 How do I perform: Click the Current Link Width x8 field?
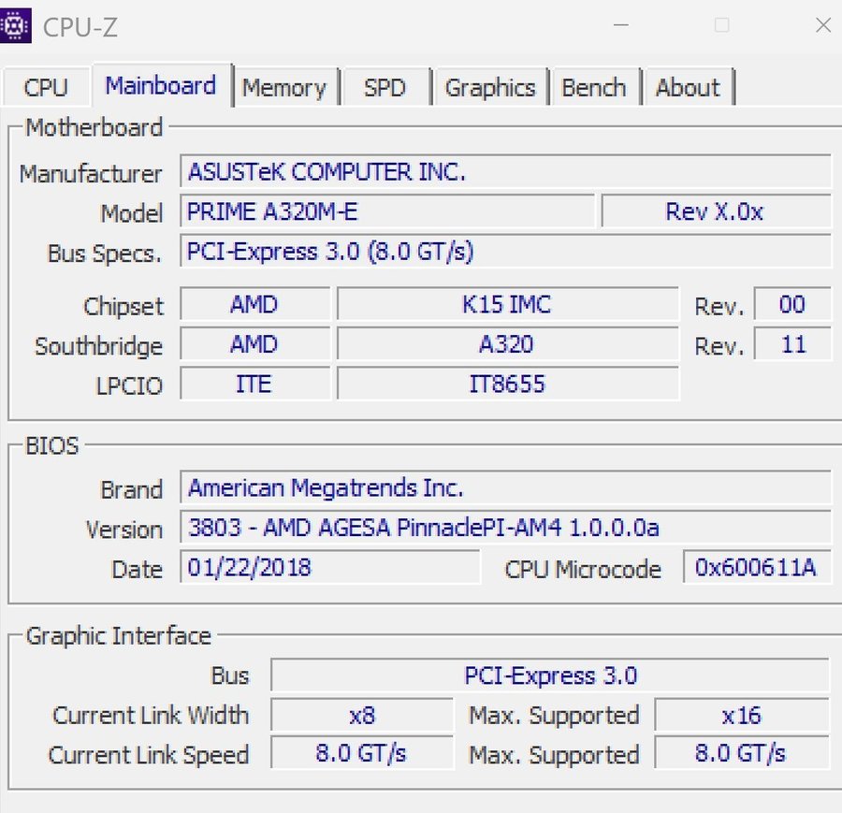coord(362,716)
